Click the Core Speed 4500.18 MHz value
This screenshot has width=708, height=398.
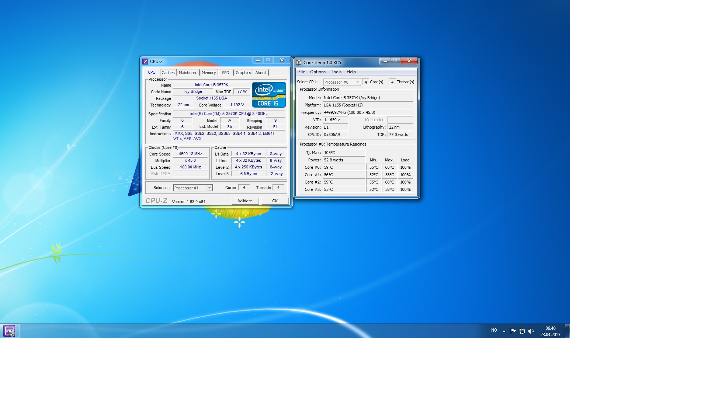point(190,154)
